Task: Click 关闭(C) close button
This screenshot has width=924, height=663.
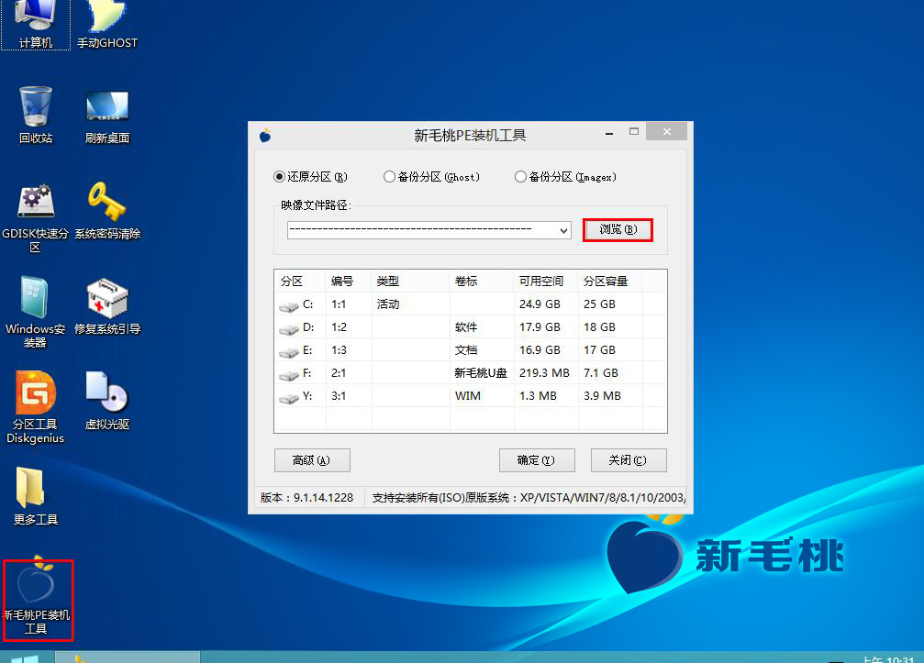Action: click(629, 459)
